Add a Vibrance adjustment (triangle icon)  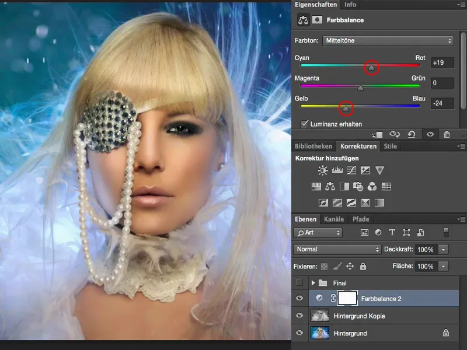click(x=379, y=170)
